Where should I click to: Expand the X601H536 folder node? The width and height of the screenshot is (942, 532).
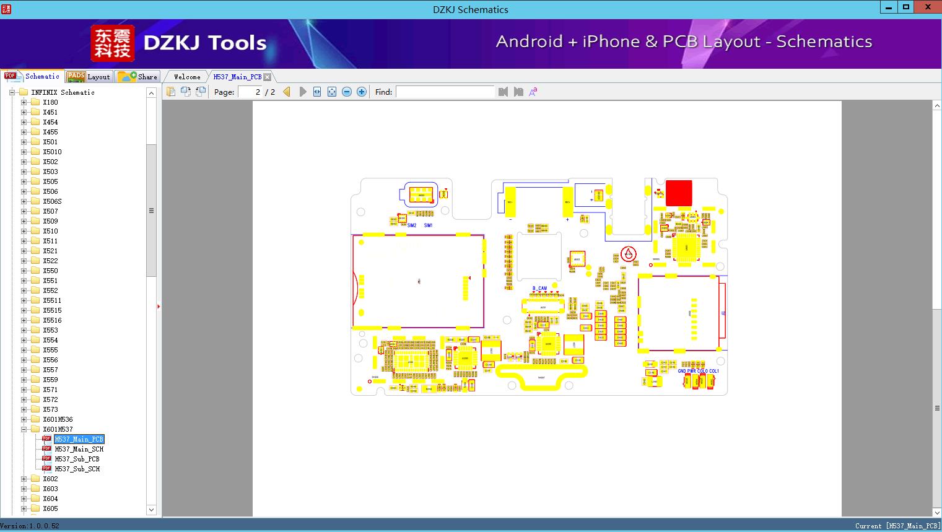click(24, 419)
